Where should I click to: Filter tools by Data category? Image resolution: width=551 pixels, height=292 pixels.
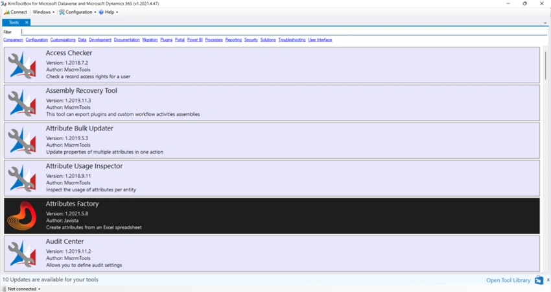point(82,40)
